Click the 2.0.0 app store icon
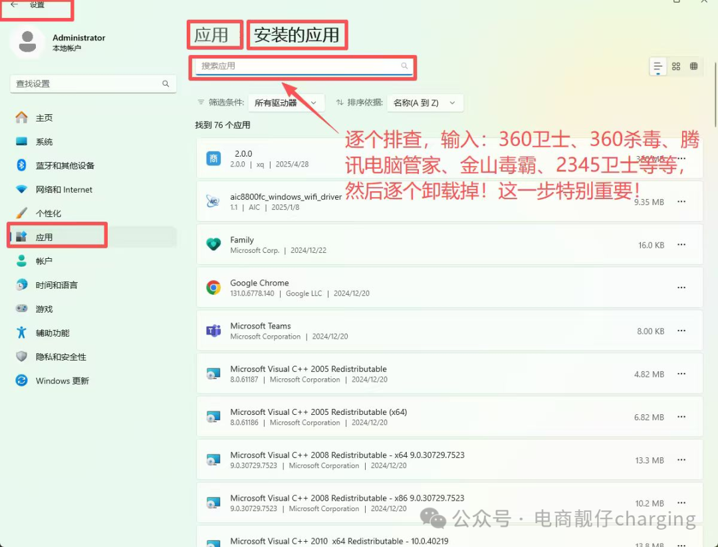 coord(213,158)
